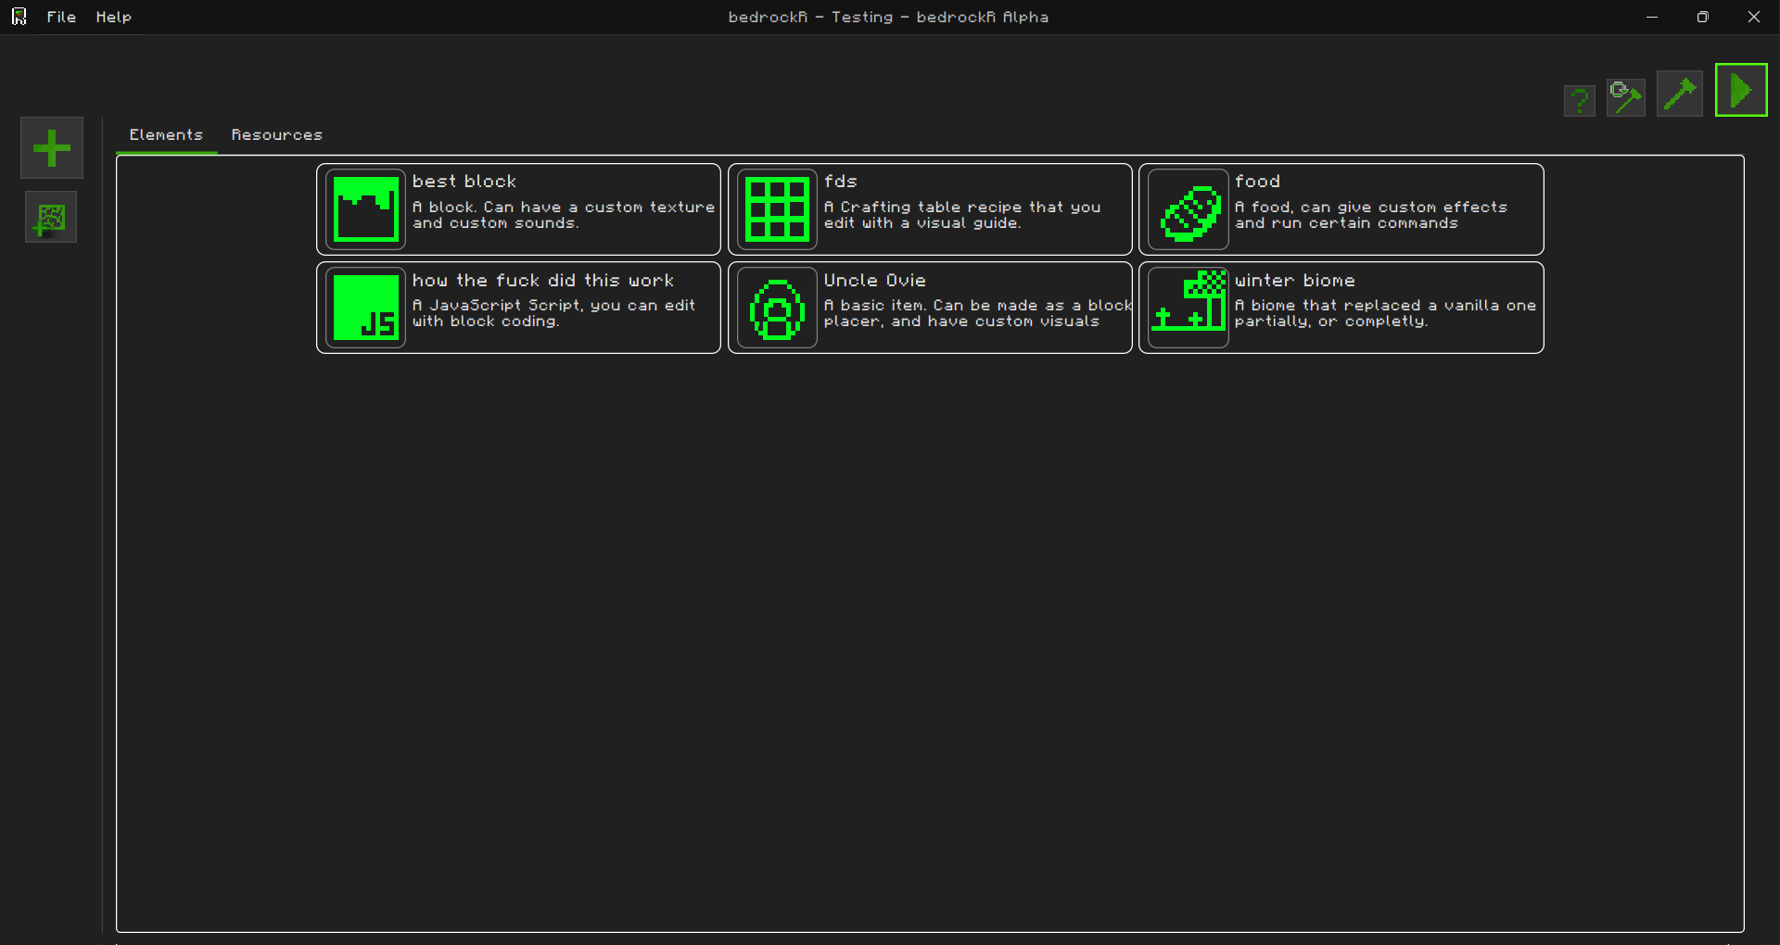
Task: Select the Elements tab
Action: point(166,134)
